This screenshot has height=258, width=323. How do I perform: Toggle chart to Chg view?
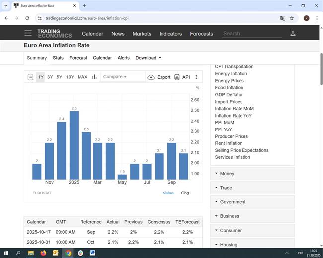185,193
